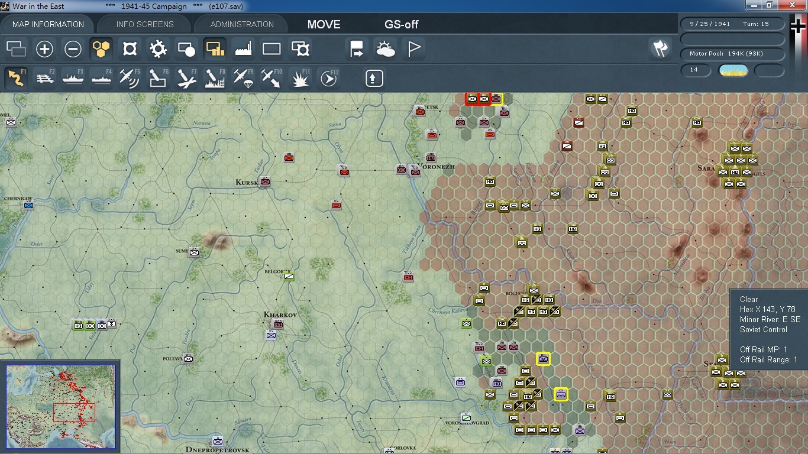Select the red HQ counter at Voronezh
This screenshot has width=808, height=454.
[431, 157]
